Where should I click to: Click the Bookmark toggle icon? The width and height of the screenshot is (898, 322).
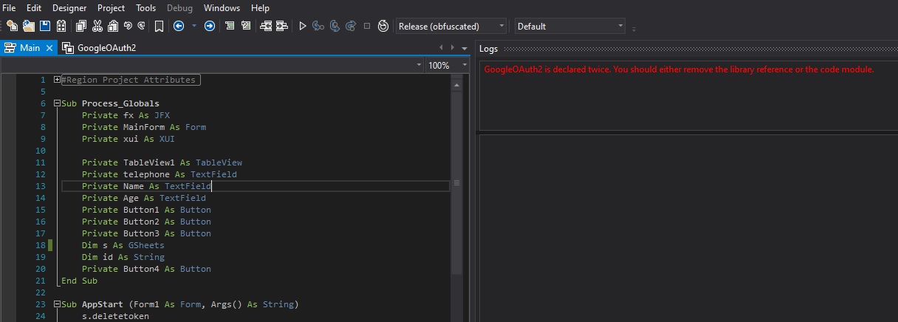(159, 26)
